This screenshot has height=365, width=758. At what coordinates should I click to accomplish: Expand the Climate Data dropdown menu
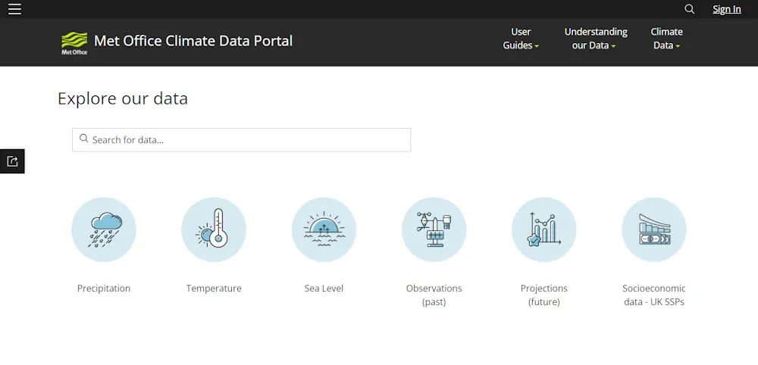pyautogui.click(x=666, y=39)
